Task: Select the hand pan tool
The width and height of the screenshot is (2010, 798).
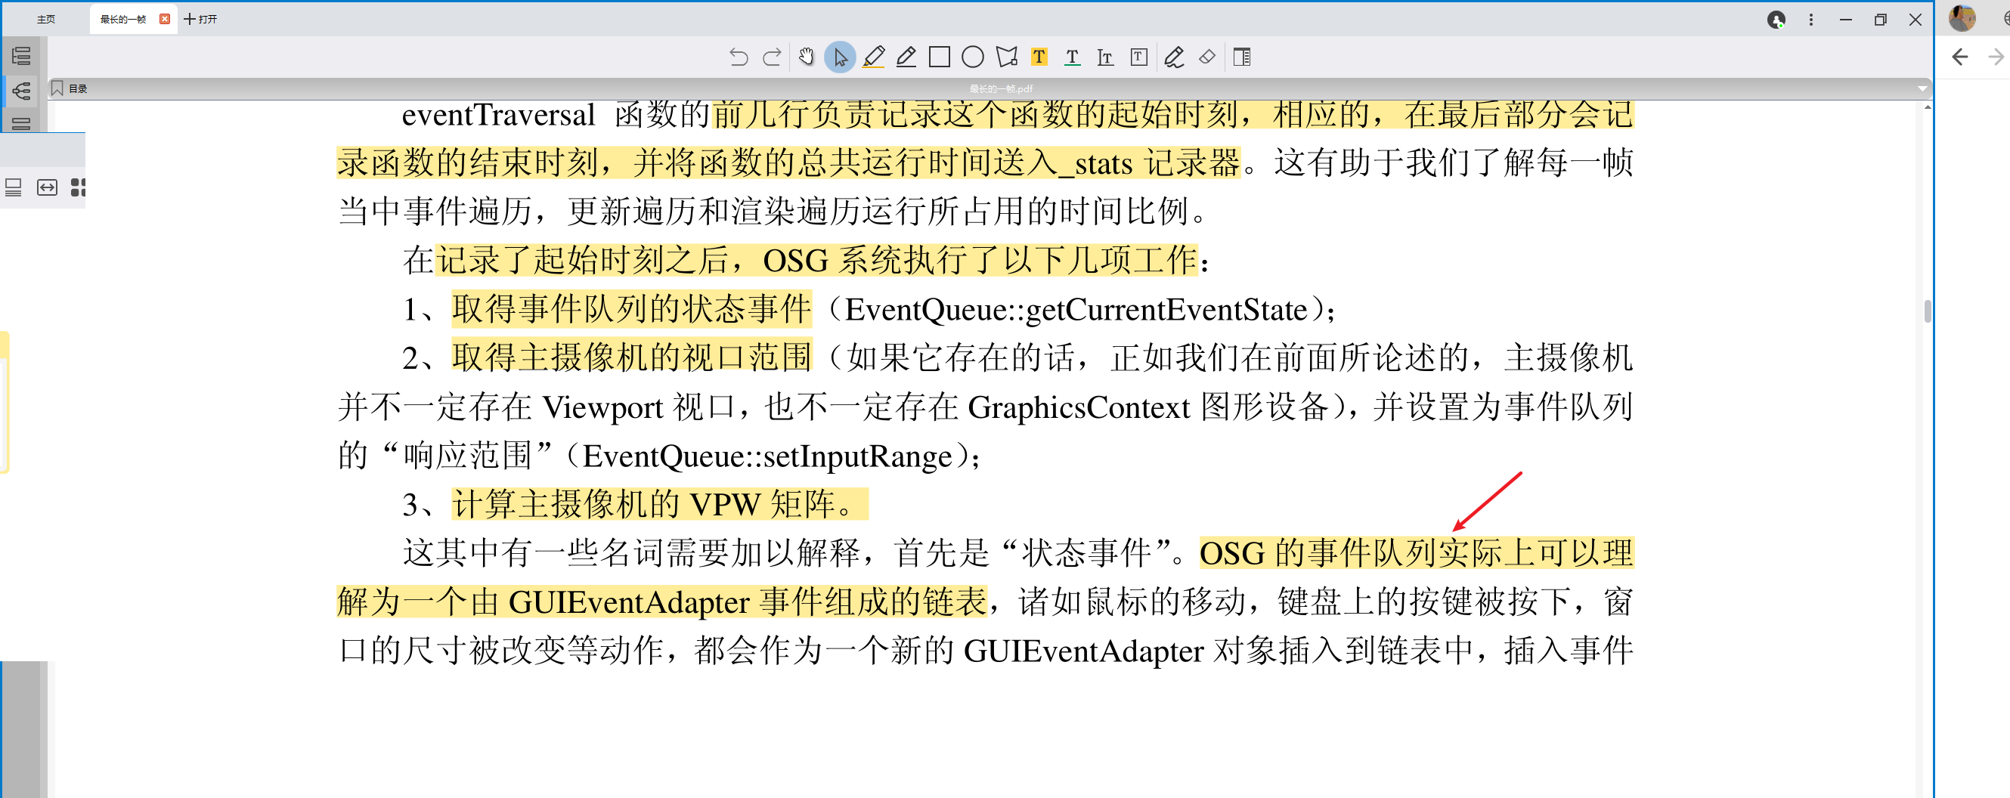Action: [x=806, y=56]
